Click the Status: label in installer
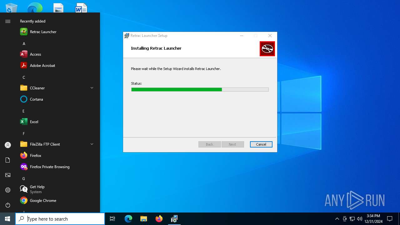The width and height of the screenshot is (400, 225). 136,83
